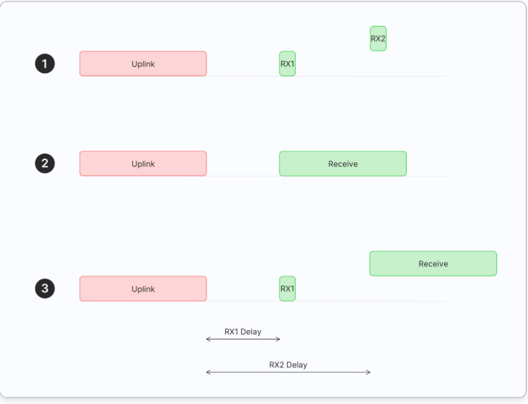This screenshot has width=528, height=404.
Task: Click the Receive block in row 2
Action: pos(343,164)
